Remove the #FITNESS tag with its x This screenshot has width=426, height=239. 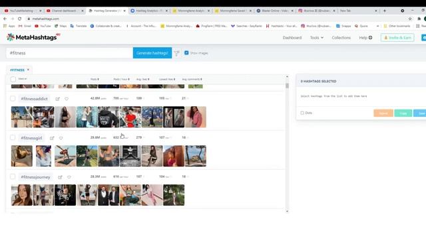click(x=28, y=70)
